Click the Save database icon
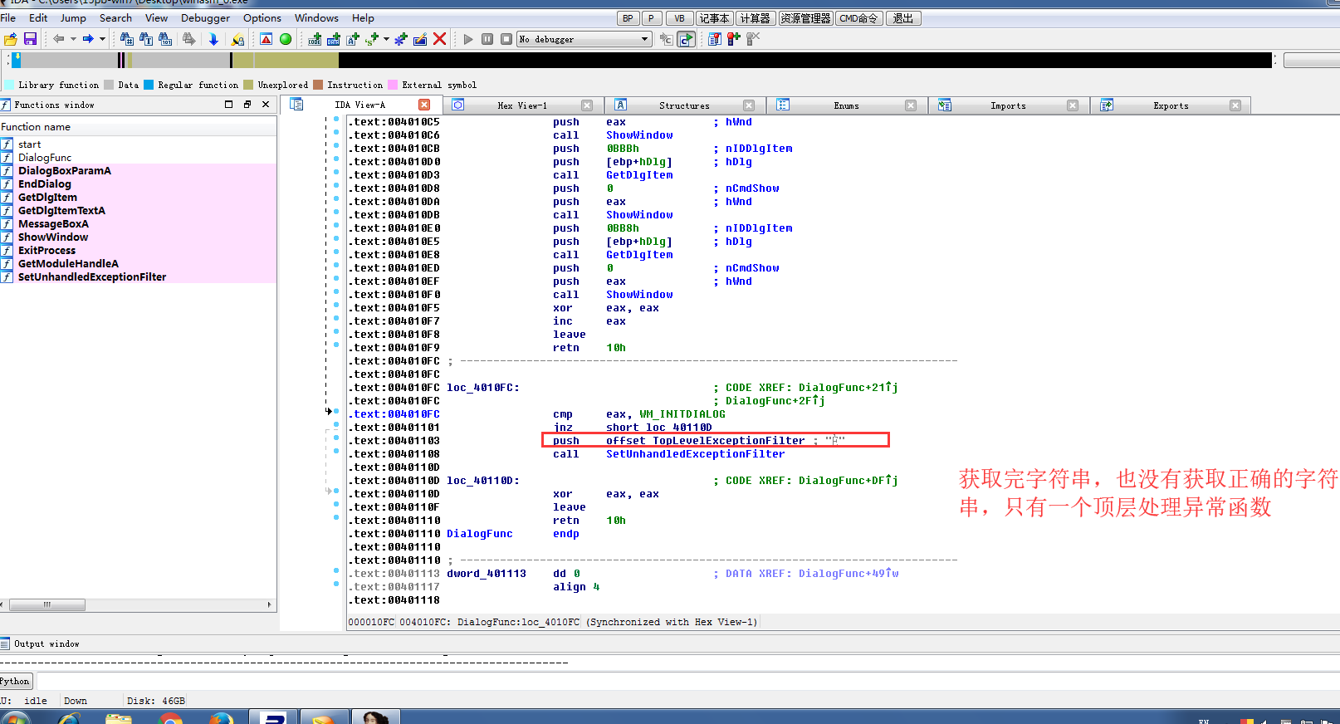 [30, 39]
